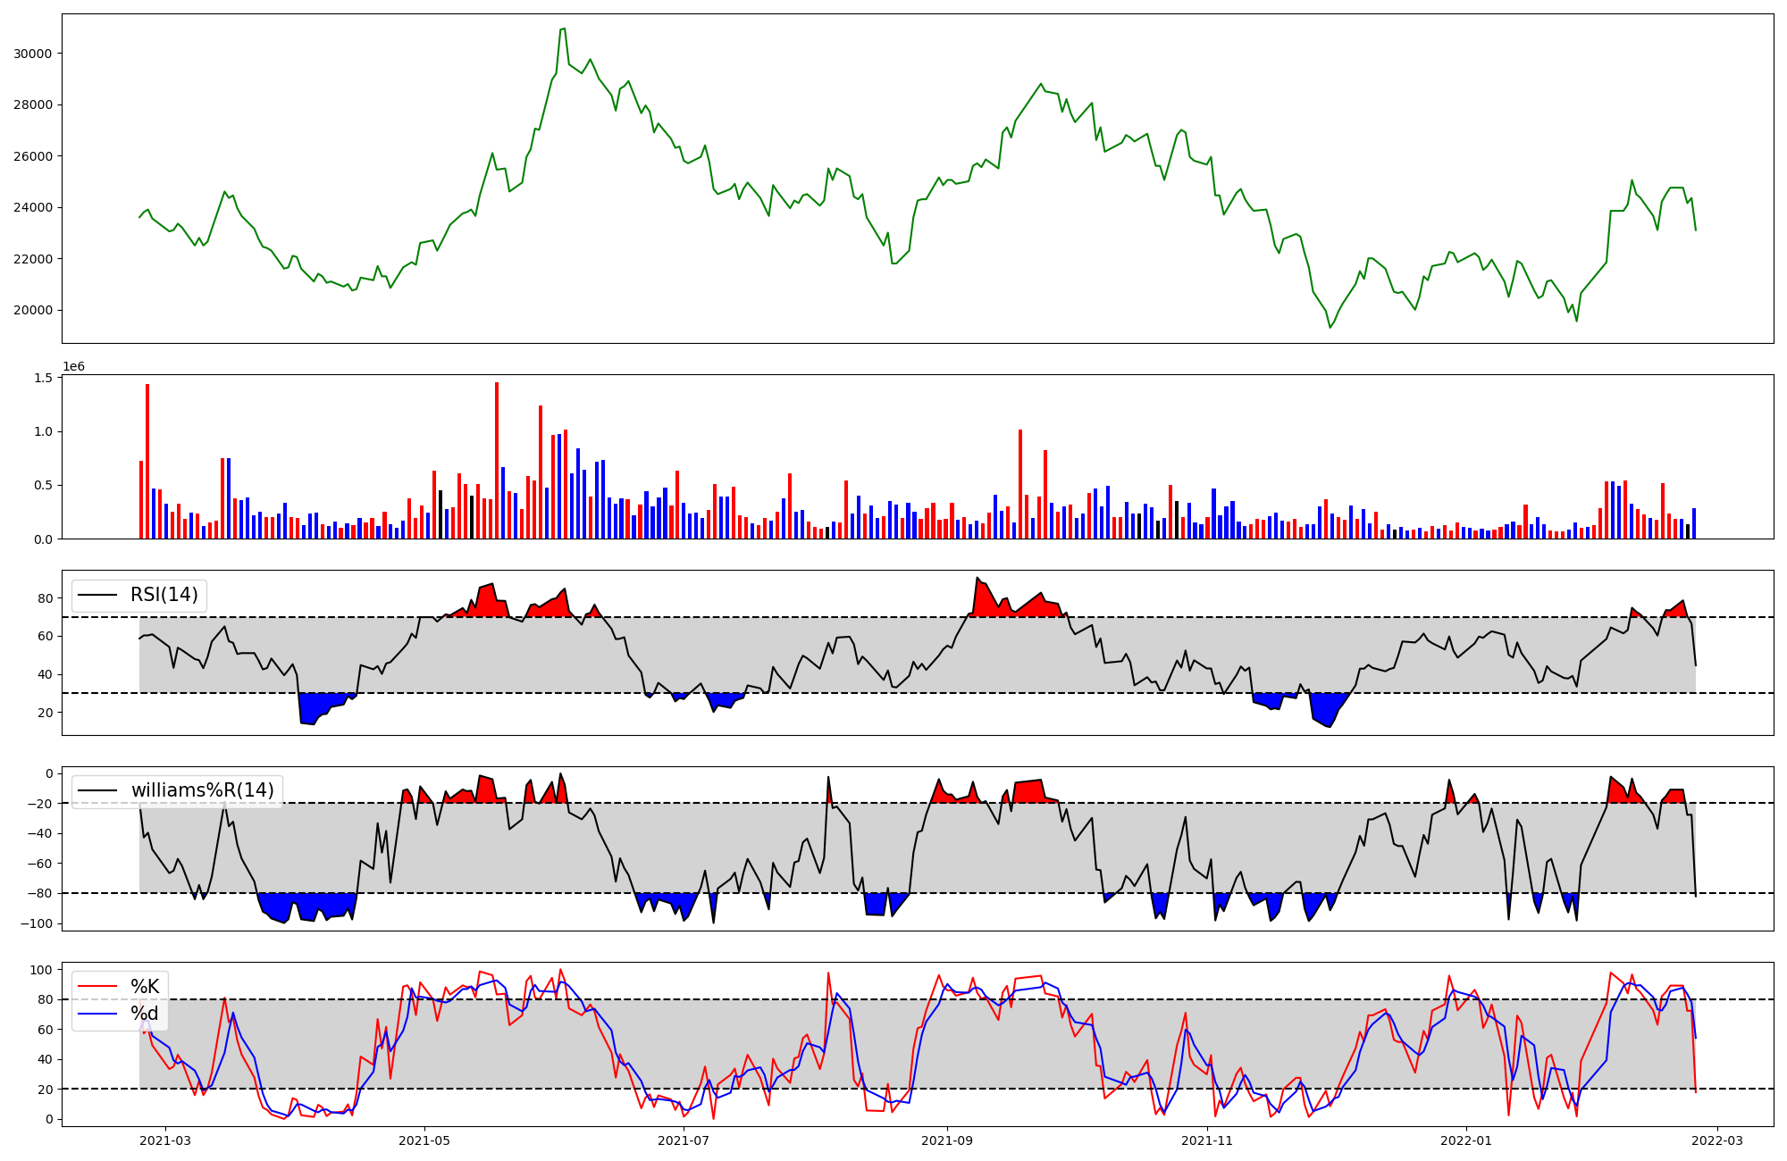The height and width of the screenshot is (1161, 1787).
Task: Click the williams%R(14) legend label
Action: (202, 790)
